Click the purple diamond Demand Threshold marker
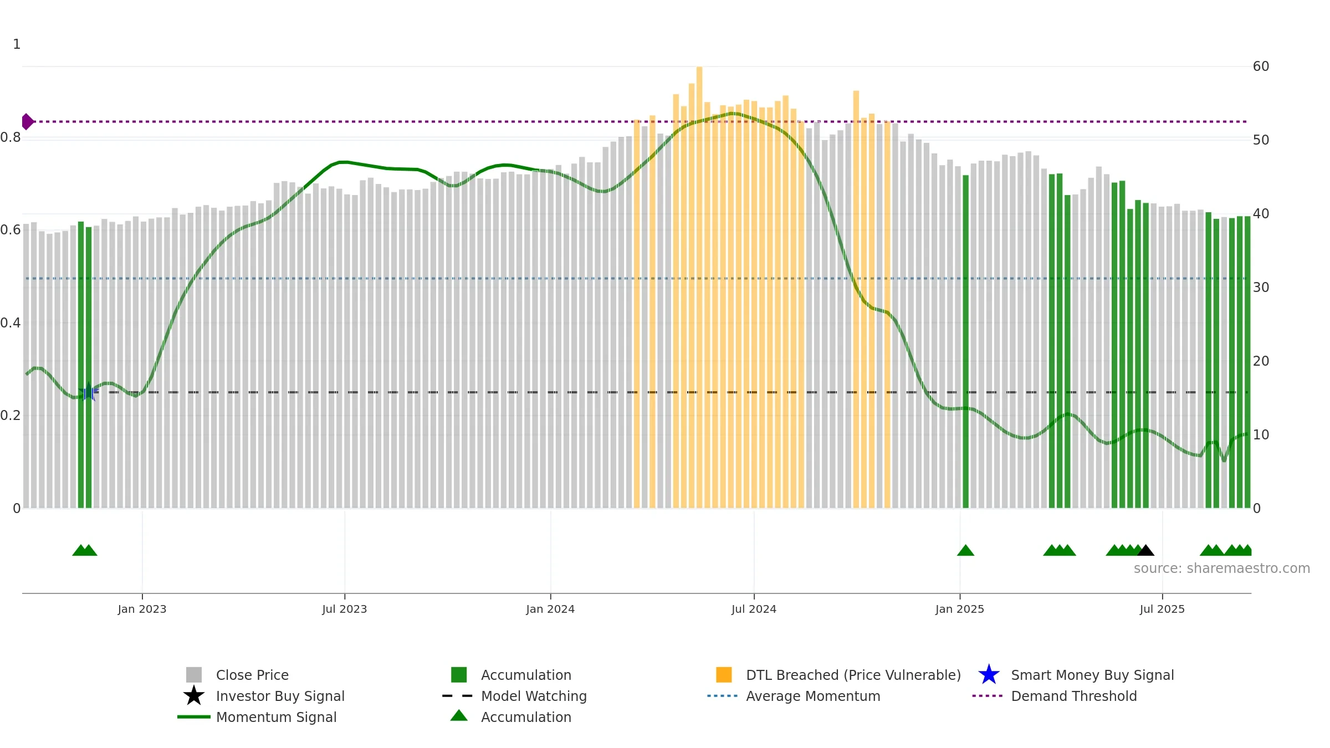Viewport: 1330px width, 748px height. pos(27,121)
